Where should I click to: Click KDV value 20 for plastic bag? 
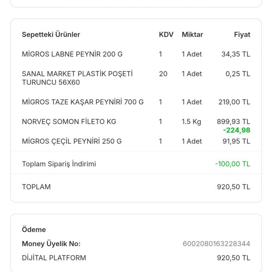pos(163,74)
